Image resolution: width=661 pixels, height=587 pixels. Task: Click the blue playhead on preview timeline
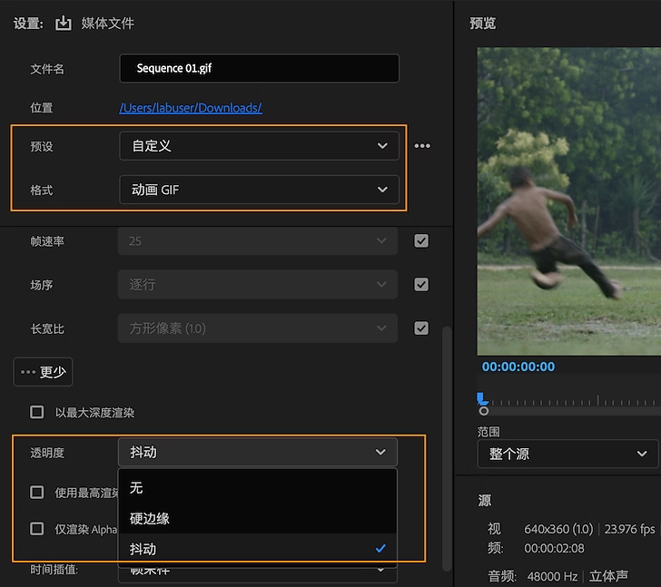point(483,399)
